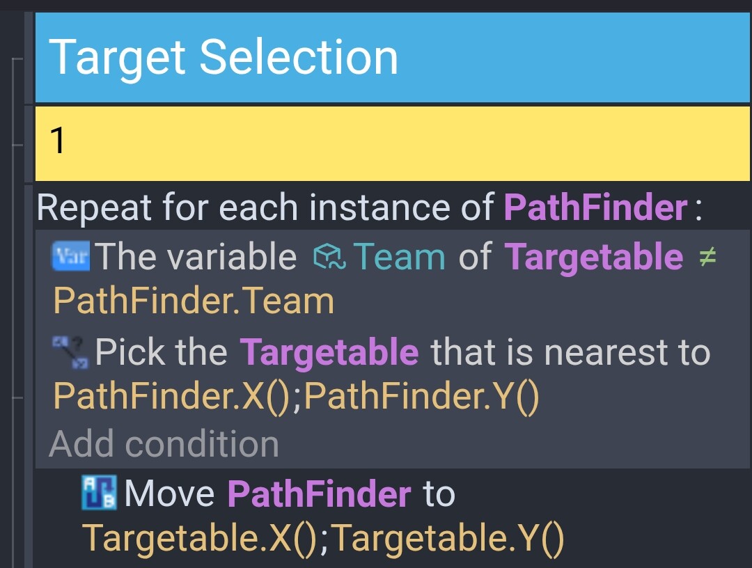Click Targetable object in variable condition
The image size is (752, 568).
[x=594, y=257]
